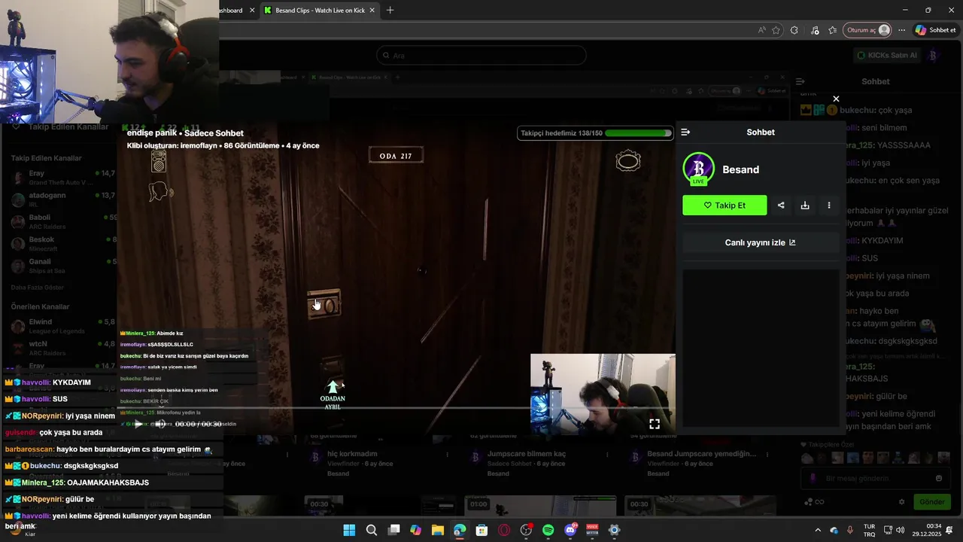Open Voicemeeter from the taskbar
Viewport: 963px width, 542px height.
pyautogui.click(x=592, y=530)
